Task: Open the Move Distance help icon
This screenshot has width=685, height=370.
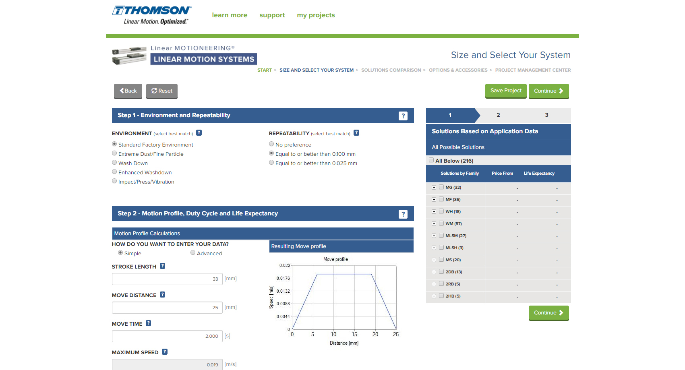Action: click(162, 294)
